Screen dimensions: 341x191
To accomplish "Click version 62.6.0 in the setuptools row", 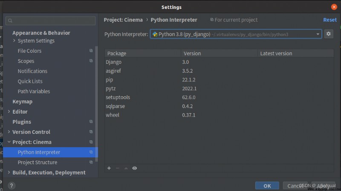I will (189, 97).
